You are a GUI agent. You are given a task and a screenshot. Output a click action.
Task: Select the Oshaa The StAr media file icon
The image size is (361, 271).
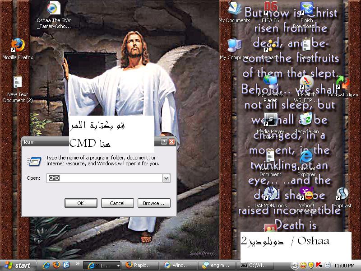pyautogui.click(x=54, y=8)
